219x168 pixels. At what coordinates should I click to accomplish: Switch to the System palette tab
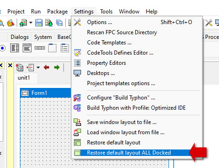pos(43,37)
